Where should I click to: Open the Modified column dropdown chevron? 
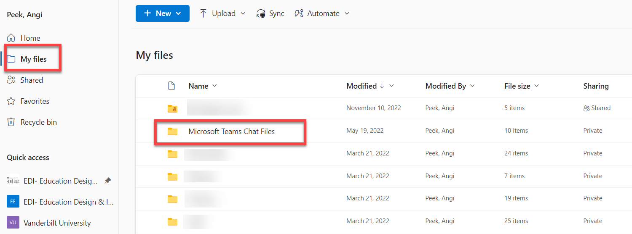click(x=391, y=86)
